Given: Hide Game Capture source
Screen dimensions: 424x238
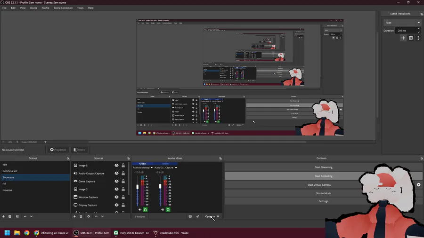Looking at the screenshot, I should click(116, 182).
